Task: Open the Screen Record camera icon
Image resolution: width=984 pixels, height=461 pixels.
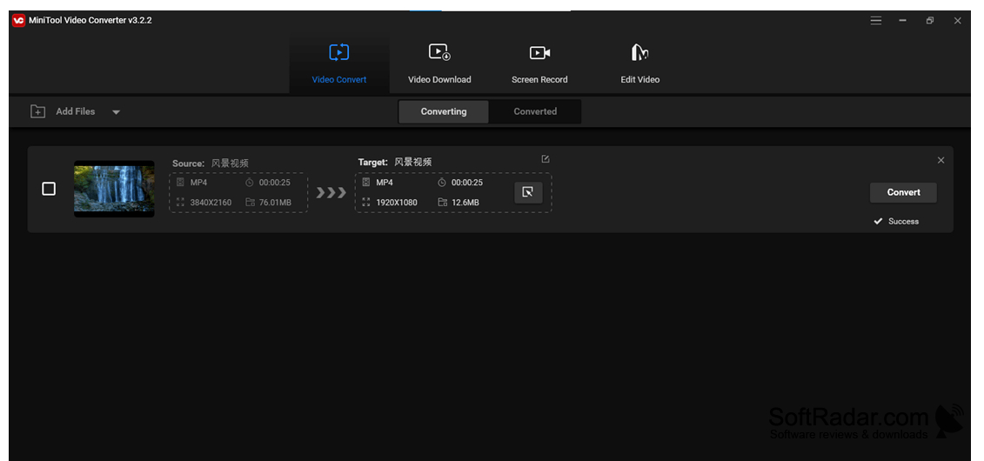Action: [539, 53]
